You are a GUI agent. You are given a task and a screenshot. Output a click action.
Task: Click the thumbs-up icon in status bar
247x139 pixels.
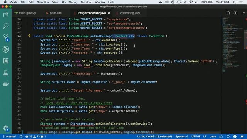point(221,136)
